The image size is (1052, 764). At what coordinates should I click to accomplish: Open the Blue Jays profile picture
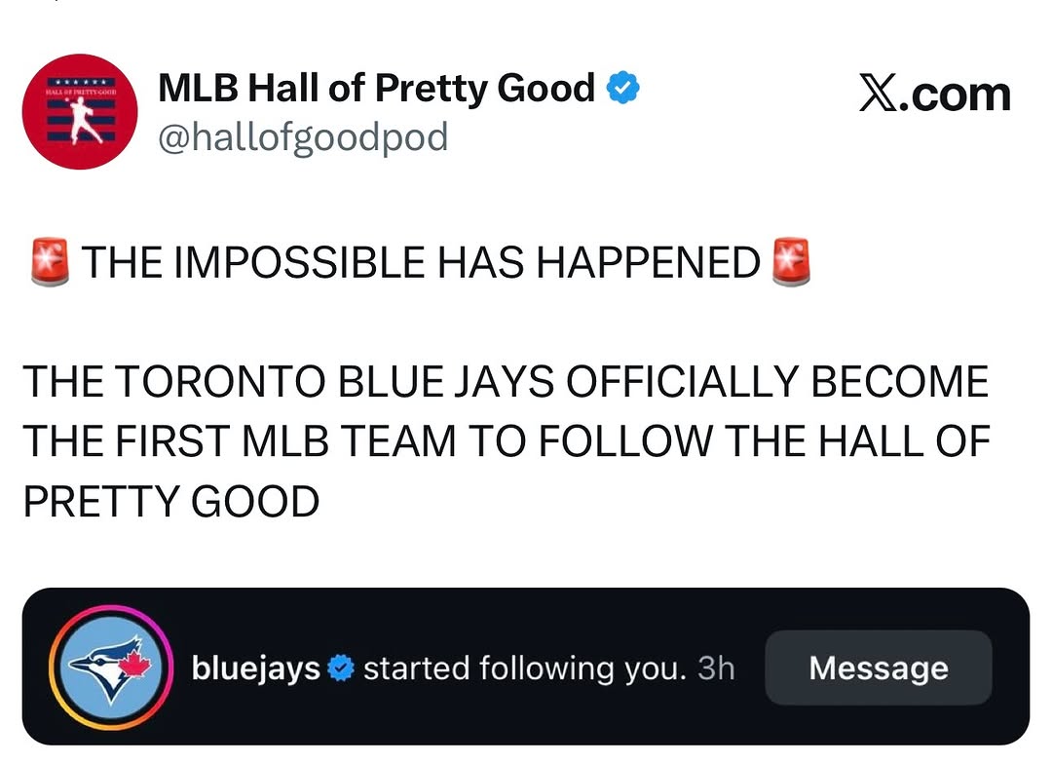point(111,668)
